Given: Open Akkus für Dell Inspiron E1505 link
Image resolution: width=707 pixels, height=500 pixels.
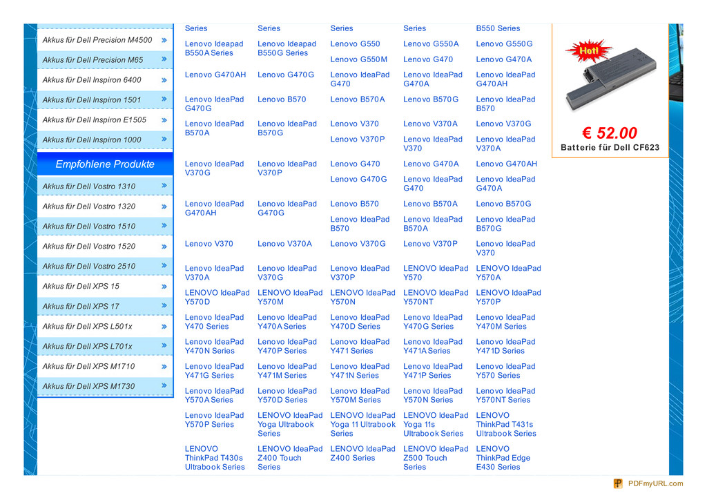Looking at the screenshot, I should (94, 120).
